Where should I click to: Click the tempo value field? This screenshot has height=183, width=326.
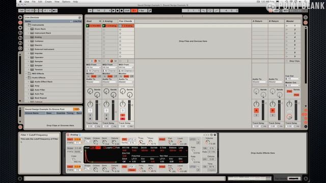(x=30, y=11)
